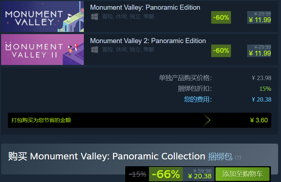The height and width of the screenshot is (182, 281).
Task: Click the Windows icon under Monument Valley: Panoramic Edition
Action: pyautogui.click(x=94, y=17)
